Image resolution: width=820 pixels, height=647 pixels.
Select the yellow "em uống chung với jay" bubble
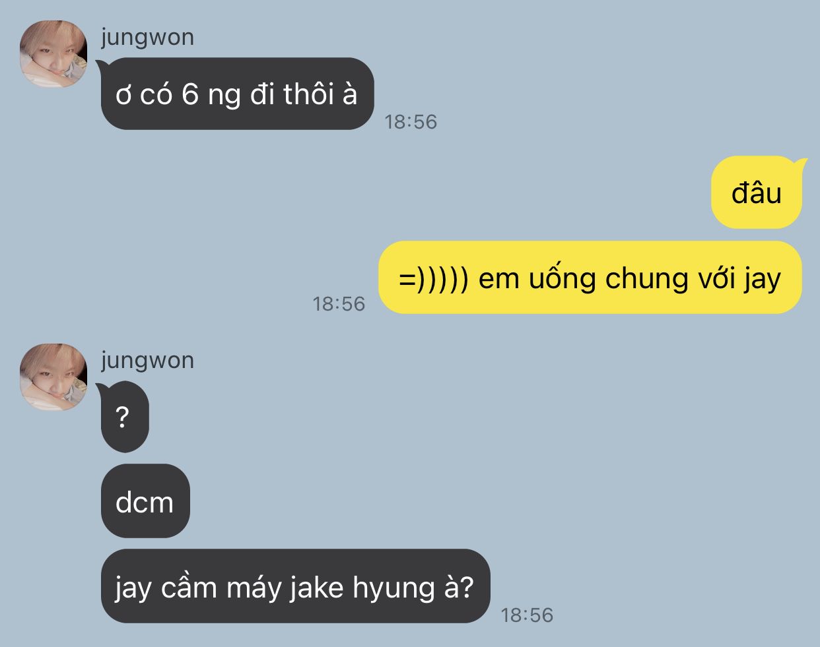590,278
